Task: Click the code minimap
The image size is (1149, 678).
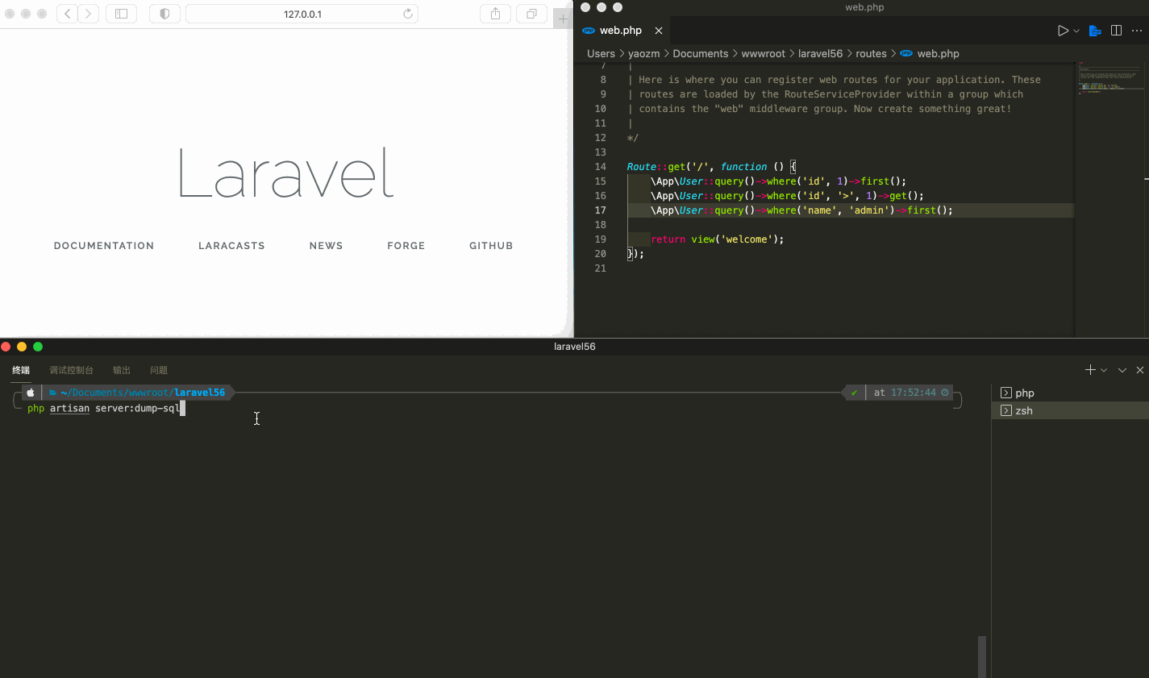Action: (1109, 80)
